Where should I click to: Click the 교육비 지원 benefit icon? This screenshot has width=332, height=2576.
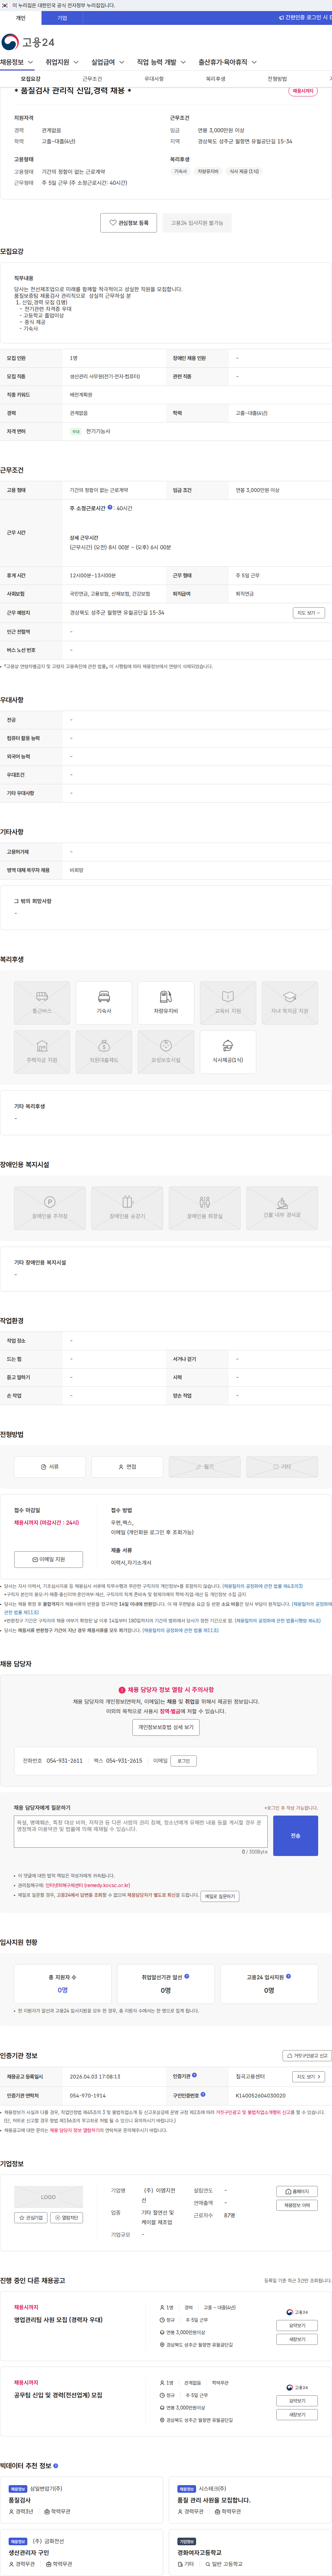pyautogui.click(x=228, y=1003)
